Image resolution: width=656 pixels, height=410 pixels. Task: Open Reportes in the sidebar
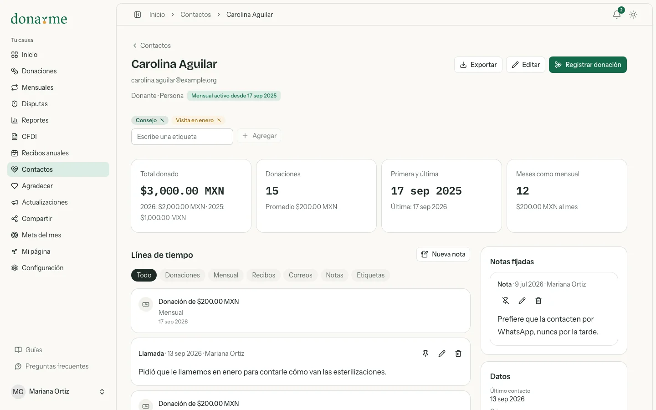[58, 120]
